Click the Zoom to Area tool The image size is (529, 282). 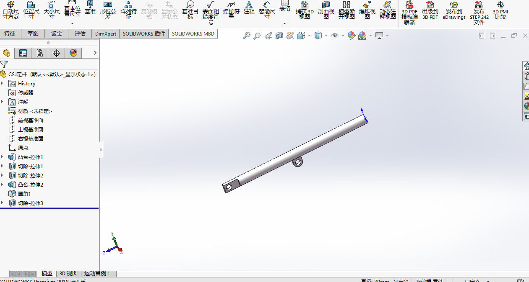click(x=258, y=36)
